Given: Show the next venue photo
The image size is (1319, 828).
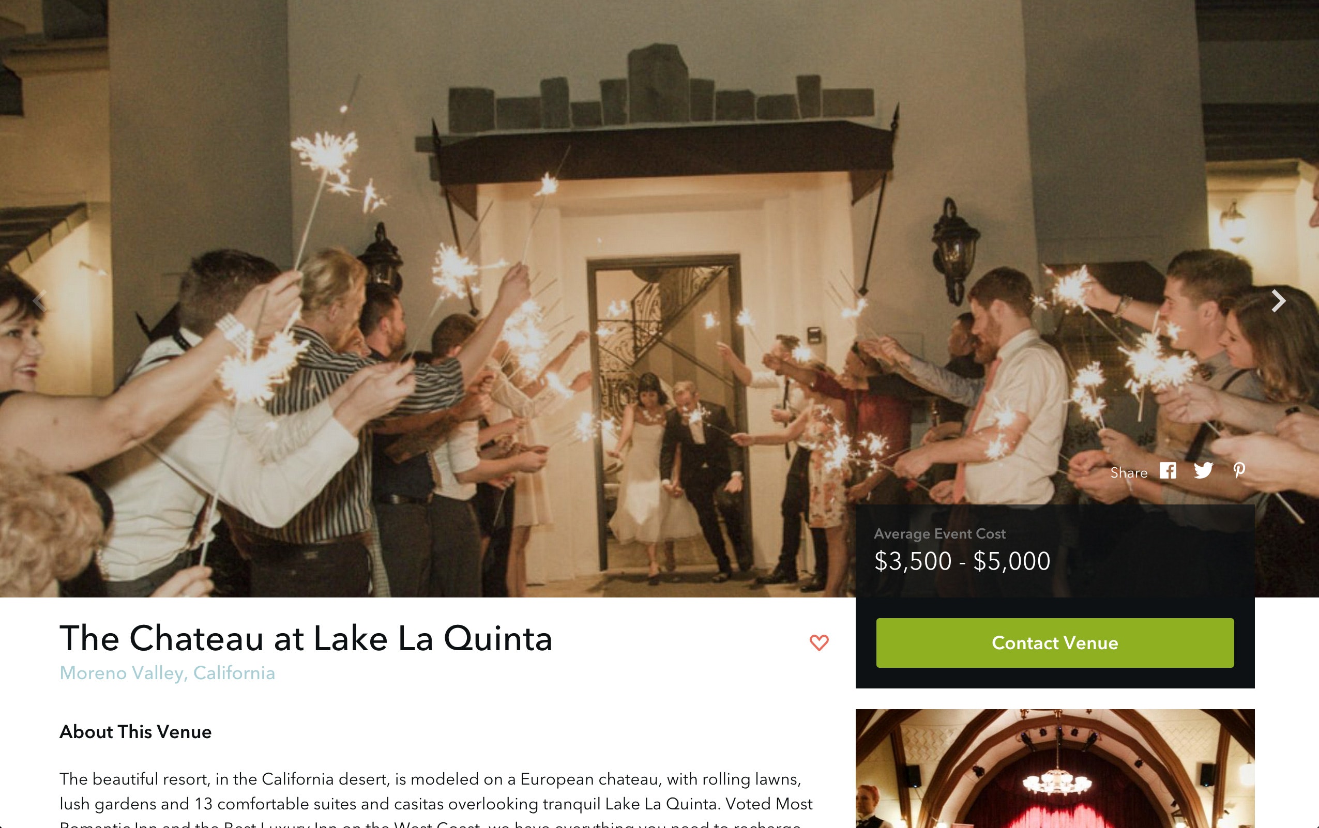Looking at the screenshot, I should (x=1277, y=301).
